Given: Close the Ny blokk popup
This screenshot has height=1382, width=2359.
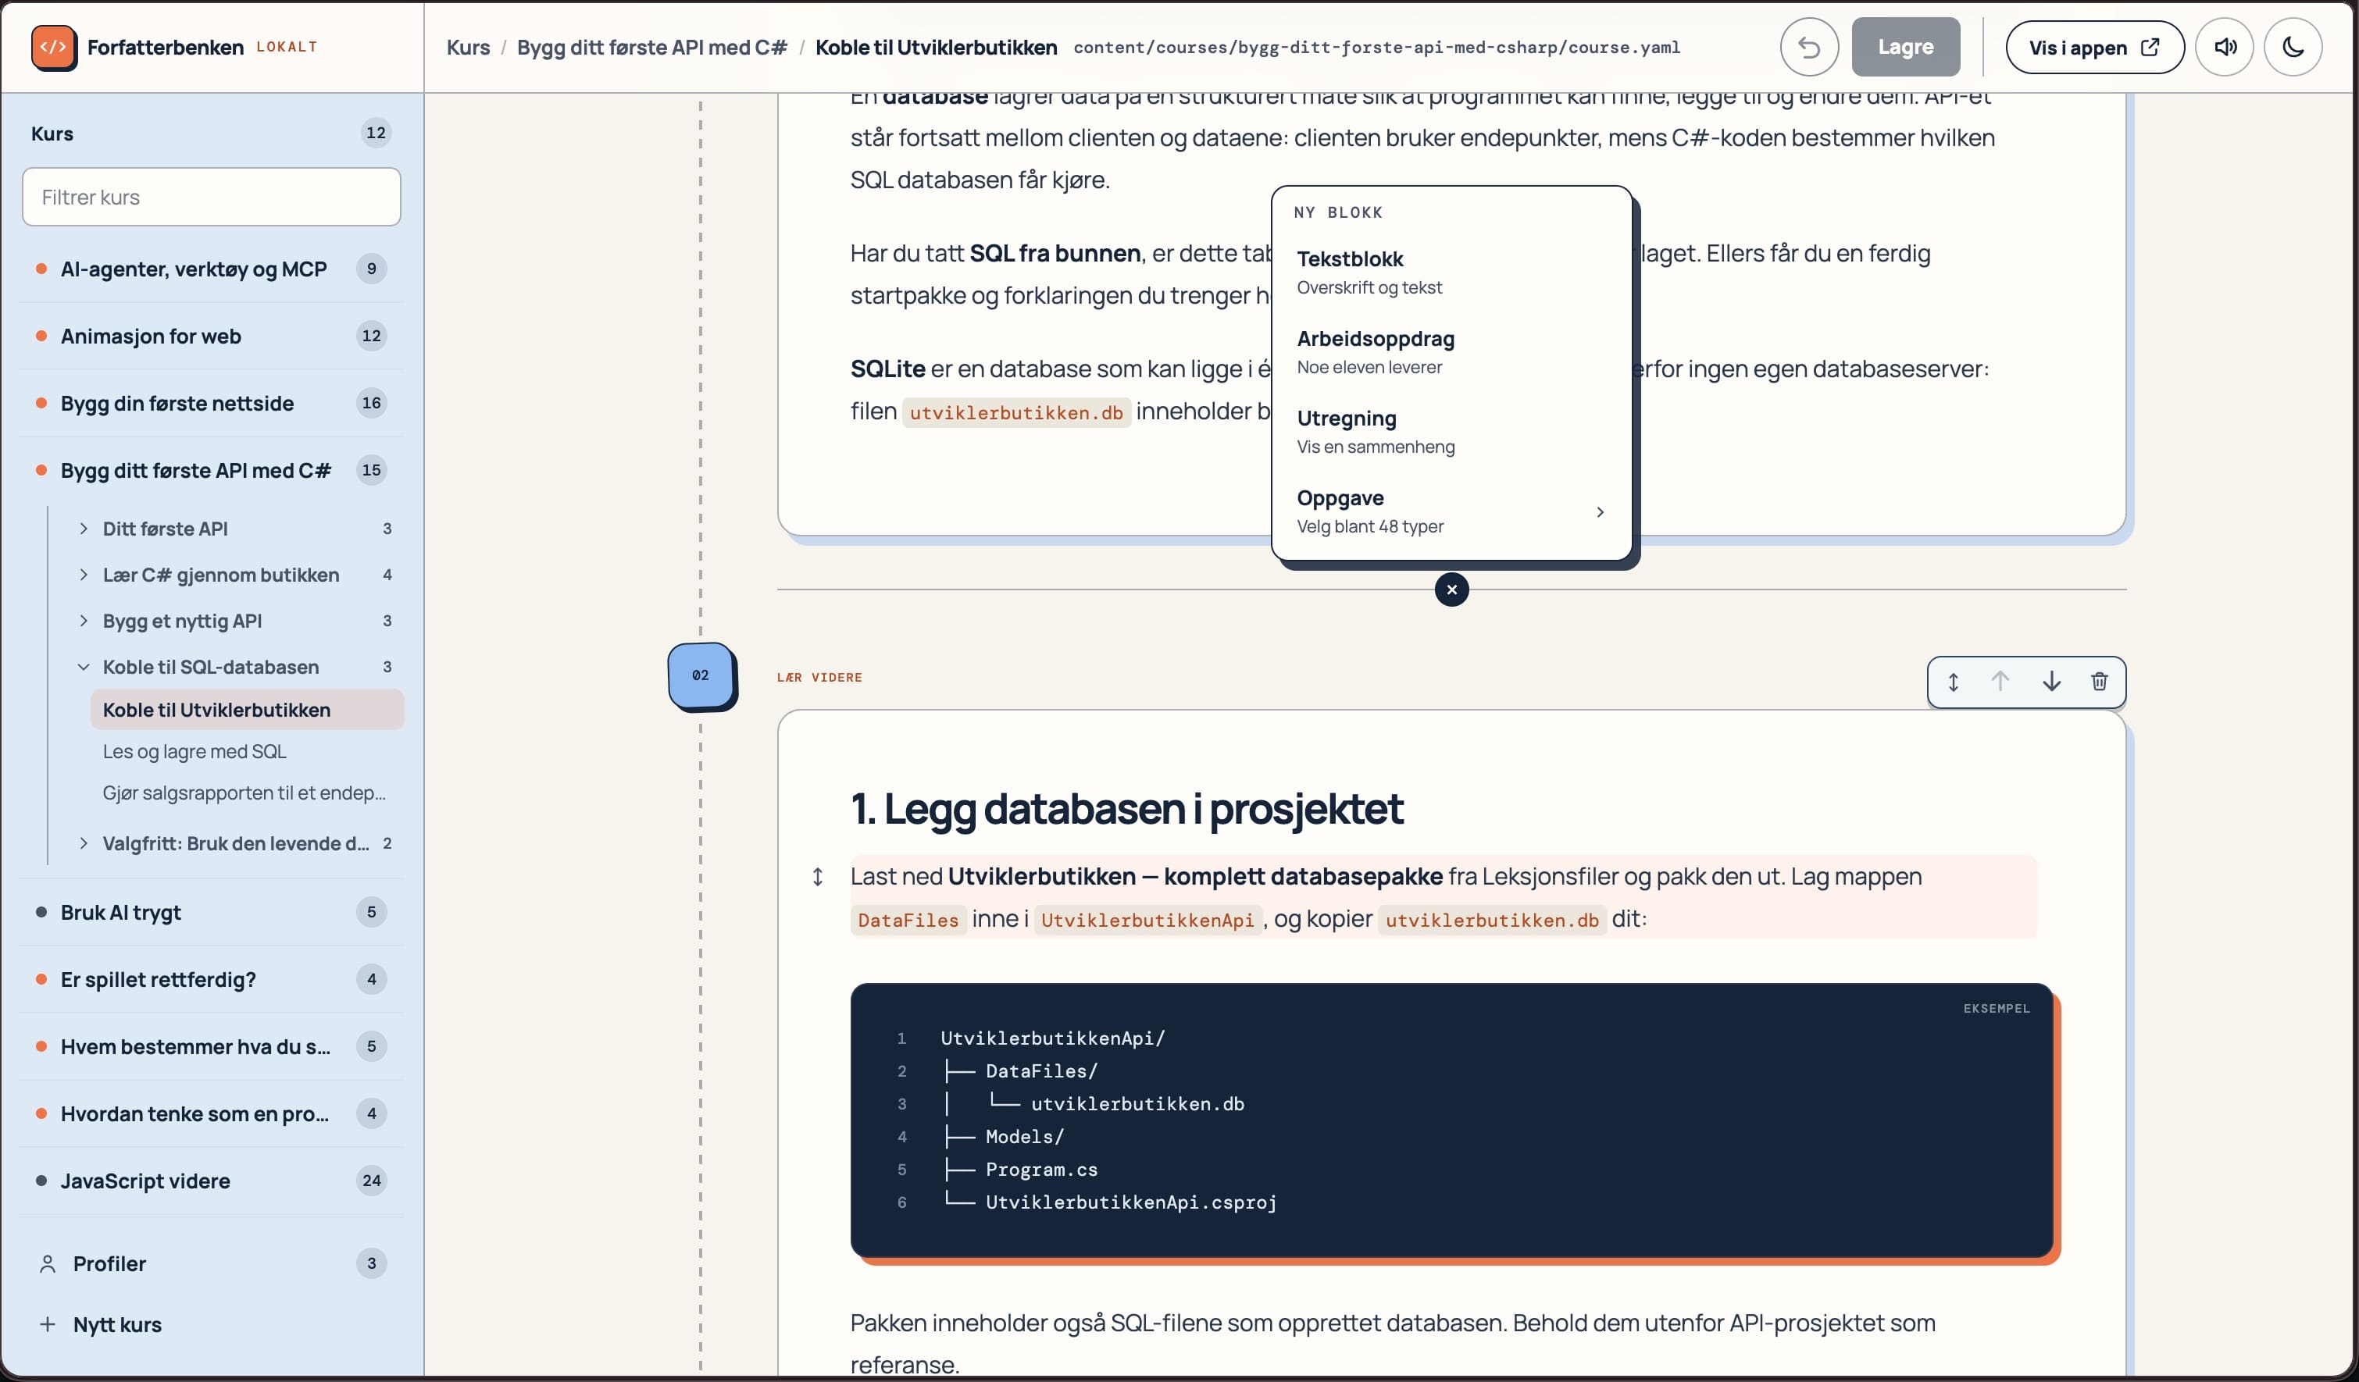Looking at the screenshot, I should [x=1452, y=589].
